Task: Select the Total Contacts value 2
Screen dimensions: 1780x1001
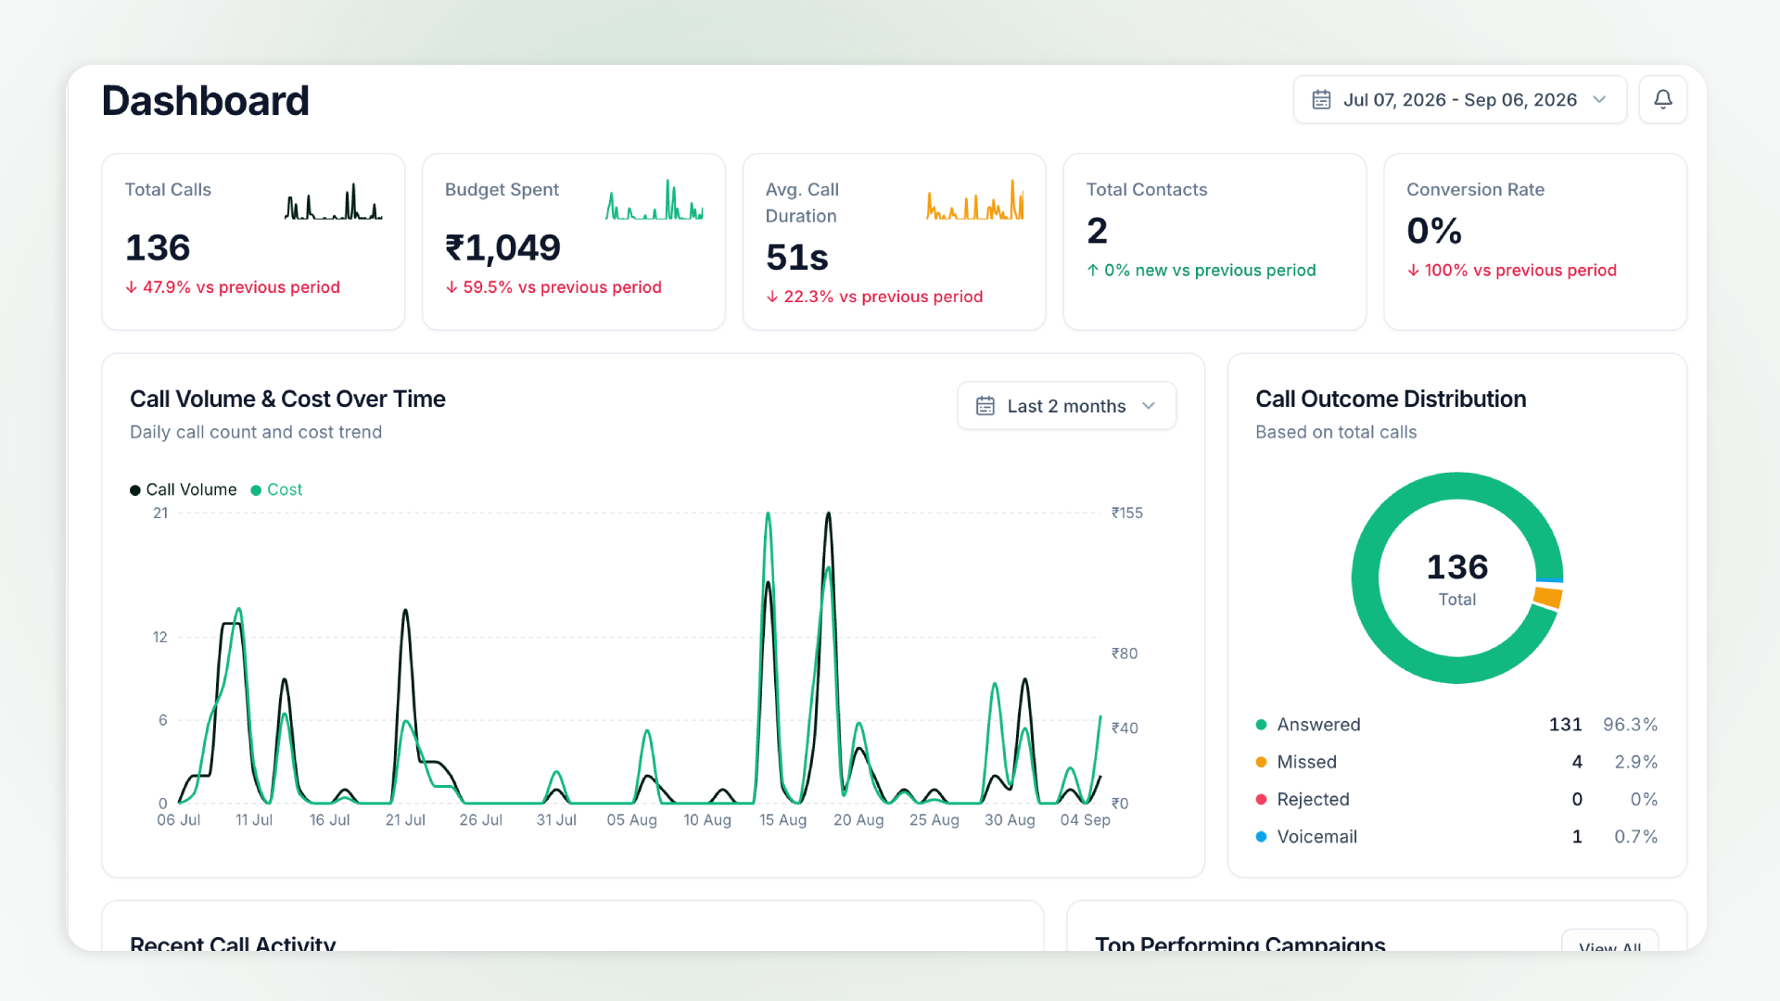Action: tap(1097, 230)
